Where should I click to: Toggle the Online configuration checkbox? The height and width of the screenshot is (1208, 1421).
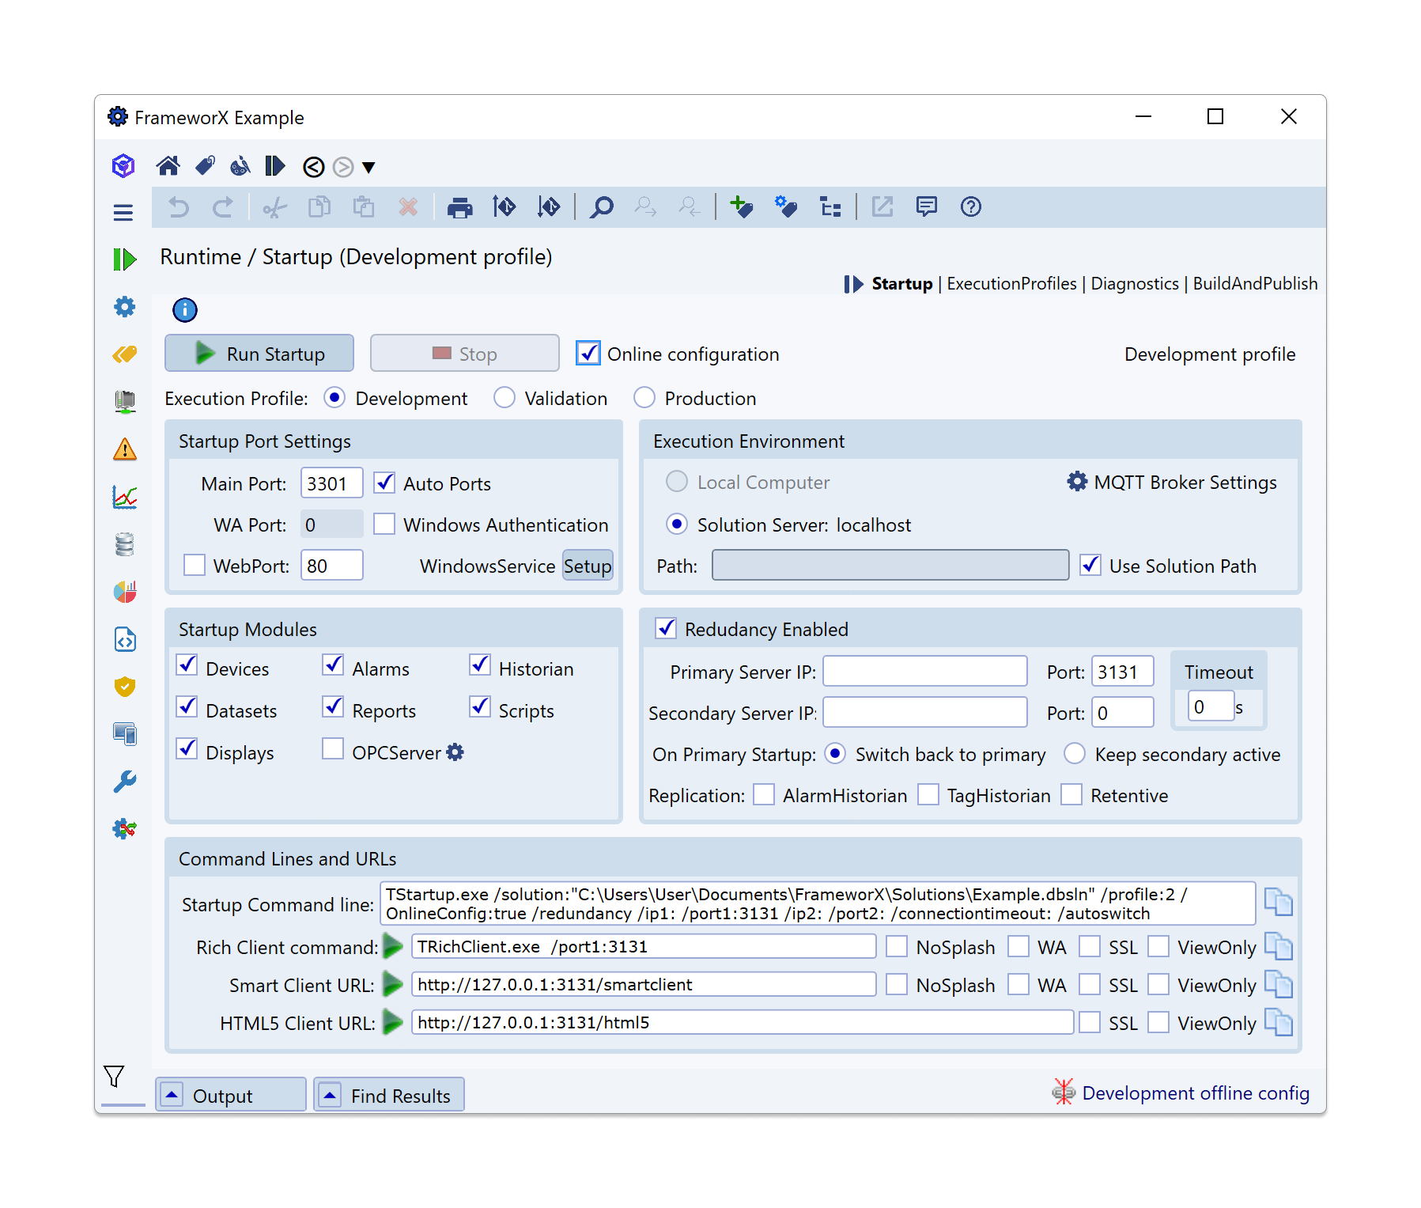[x=588, y=354]
